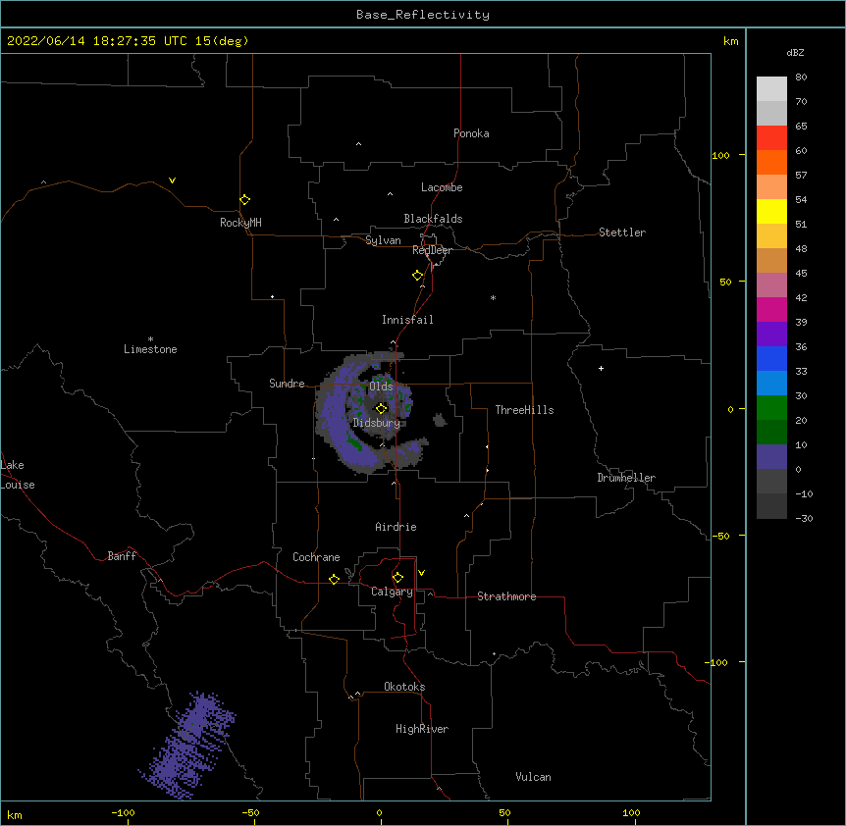
Task: Click the Lacombe city label
Action: coord(442,187)
